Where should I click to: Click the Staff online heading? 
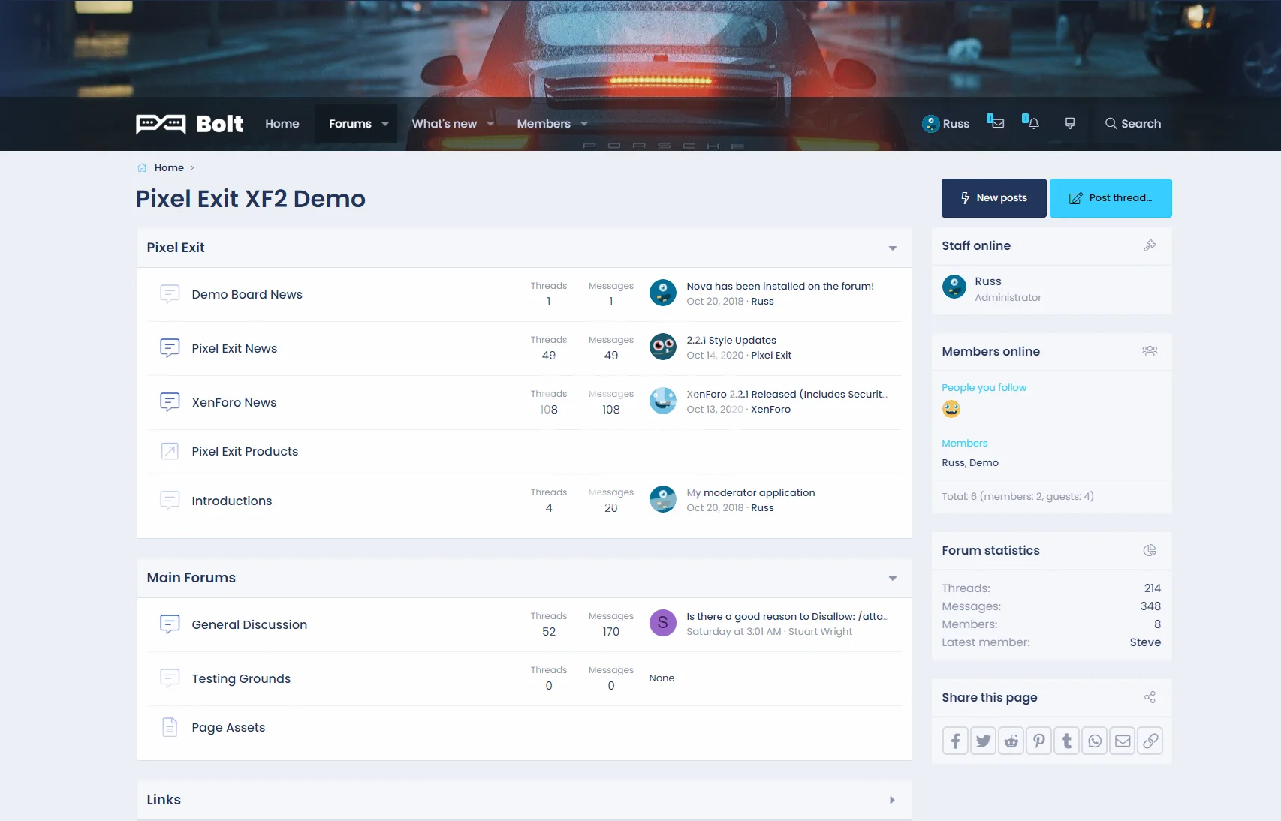click(976, 246)
